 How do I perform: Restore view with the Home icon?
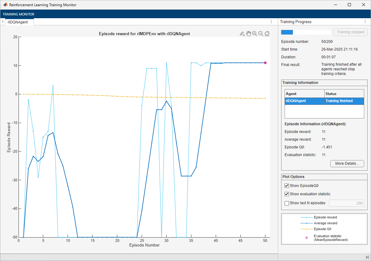pyautogui.click(x=267, y=34)
